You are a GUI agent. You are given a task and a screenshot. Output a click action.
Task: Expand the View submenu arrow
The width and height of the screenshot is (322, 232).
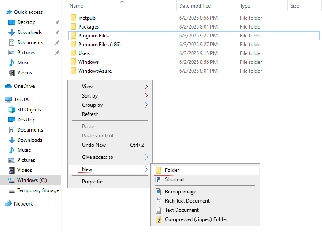point(146,86)
